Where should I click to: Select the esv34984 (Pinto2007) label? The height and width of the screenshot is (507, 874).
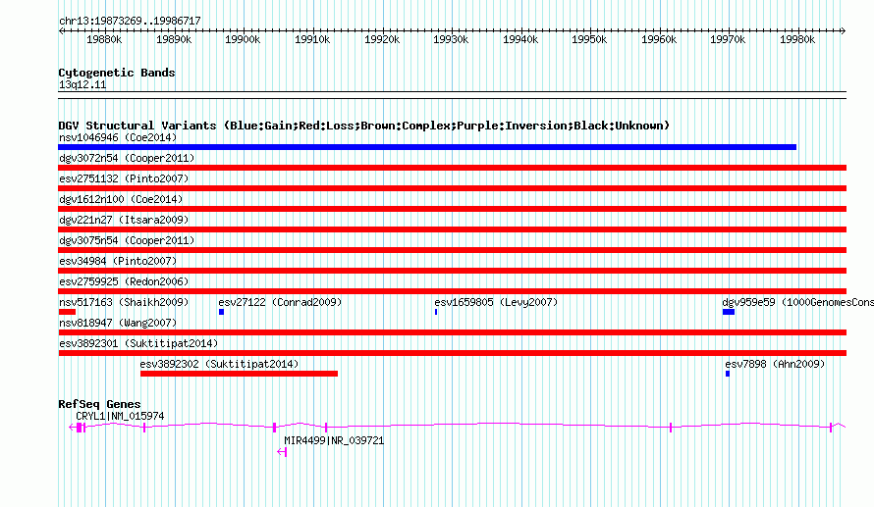[118, 261]
